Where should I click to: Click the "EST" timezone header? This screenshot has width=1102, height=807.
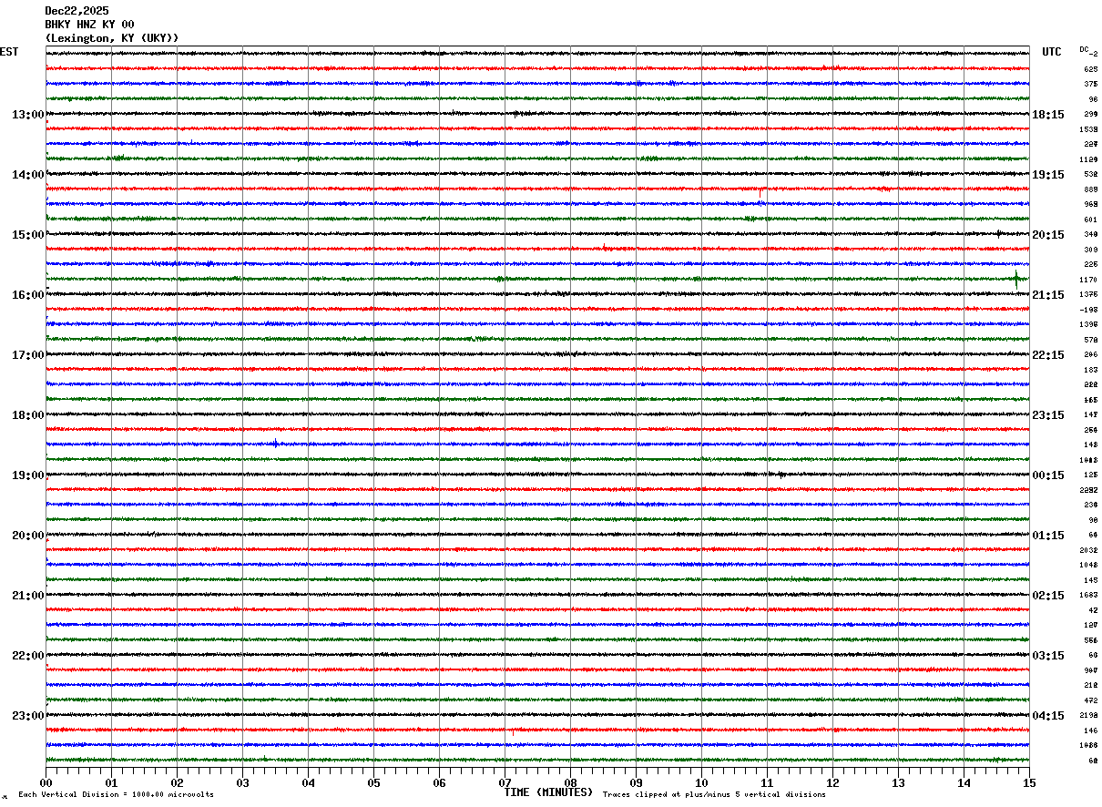click(x=9, y=52)
